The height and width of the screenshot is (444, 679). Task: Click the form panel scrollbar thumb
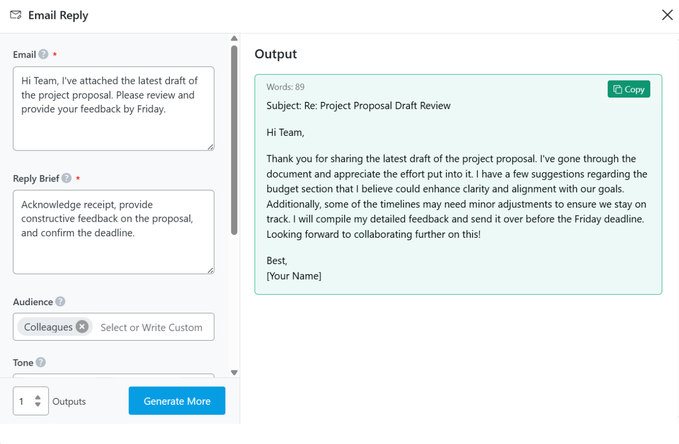(x=234, y=140)
